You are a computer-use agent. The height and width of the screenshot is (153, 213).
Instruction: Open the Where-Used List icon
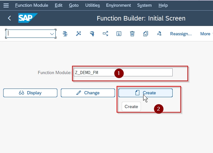(x=105, y=34)
